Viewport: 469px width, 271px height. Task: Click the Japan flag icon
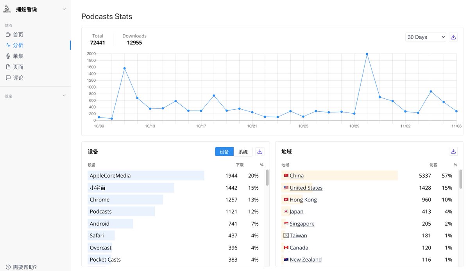[286, 212]
